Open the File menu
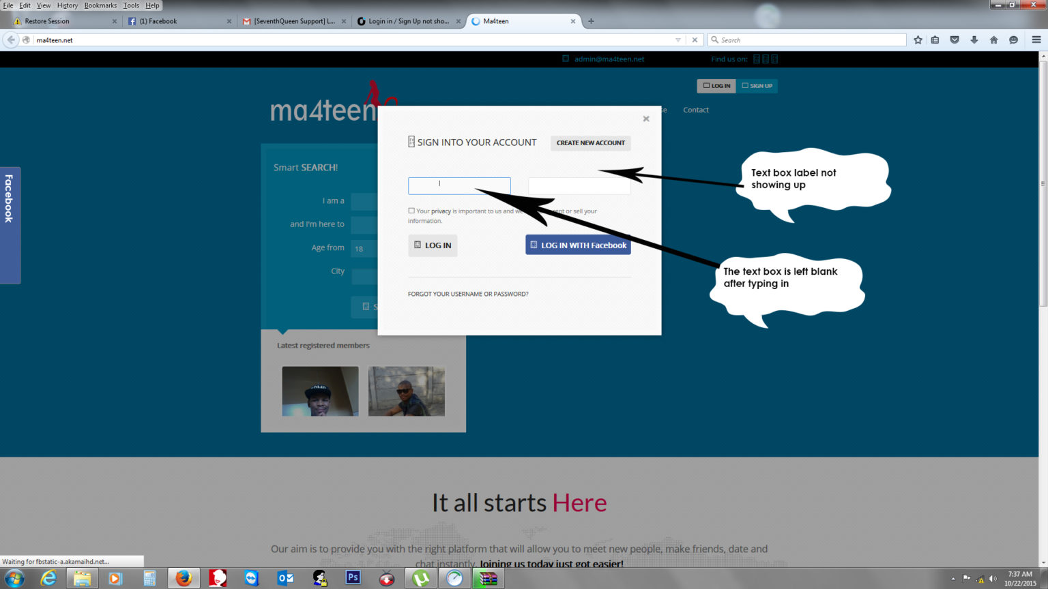Viewport: 1048px width, 589px height. point(8,5)
